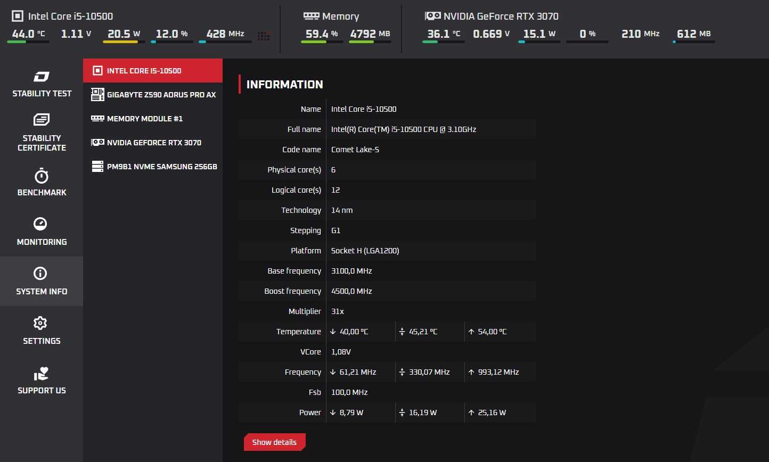Click the Technology 14 nm value
Viewport: 769px width, 462px height.
pyautogui.click(x=342, y=210)
